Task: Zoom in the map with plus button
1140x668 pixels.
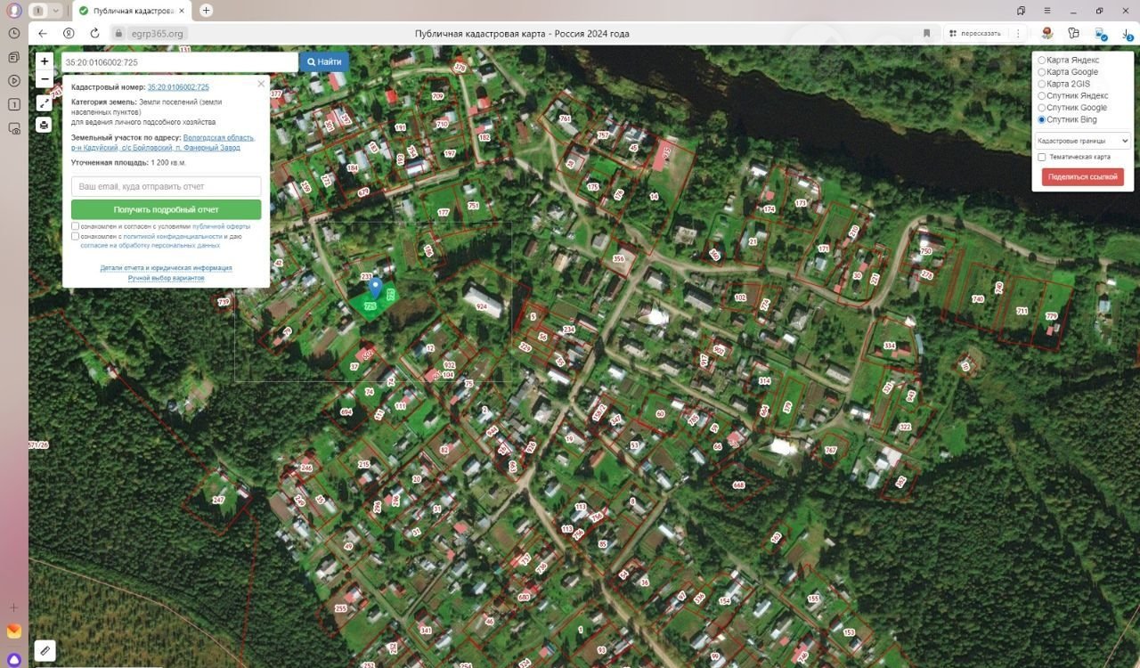Action: [45, 61]
